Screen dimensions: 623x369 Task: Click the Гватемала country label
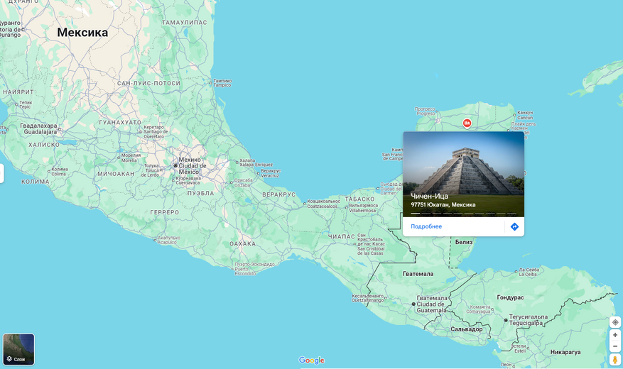pos(418,274)
